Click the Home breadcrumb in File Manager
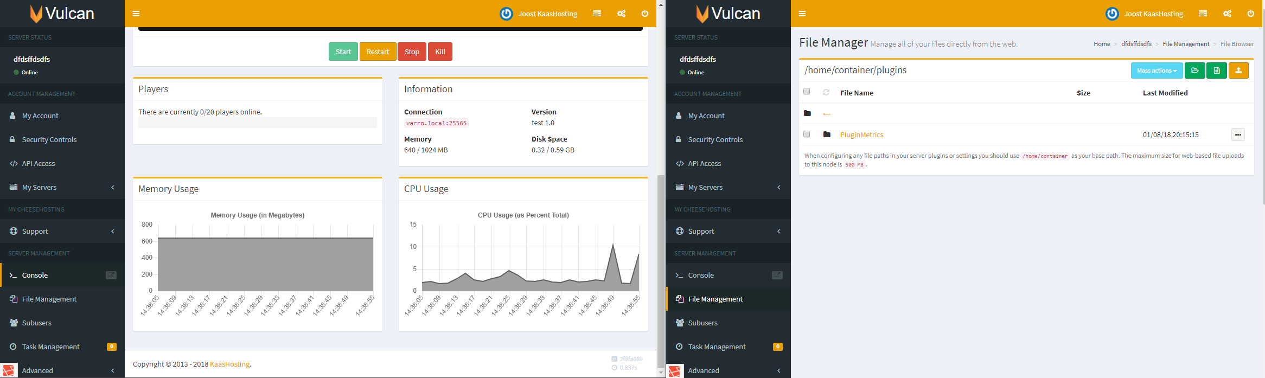The image size is (1265, 378). (1102, 44)
